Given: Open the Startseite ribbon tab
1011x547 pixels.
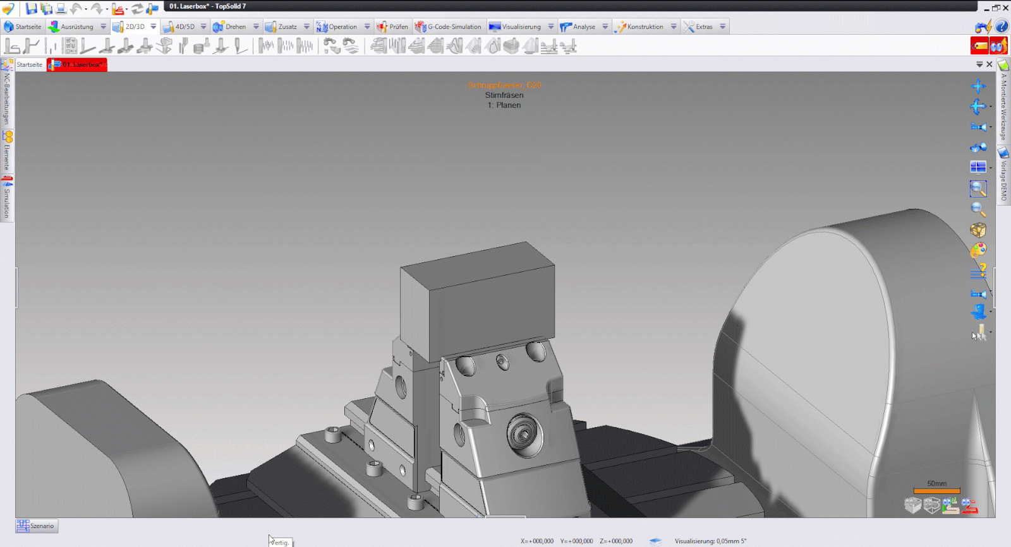Looking at the screenshot, I should [23, 26].
